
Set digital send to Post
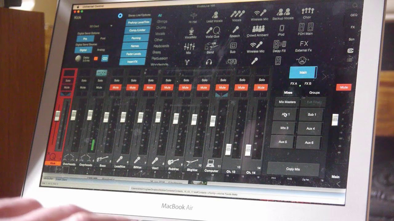[103, 39]
